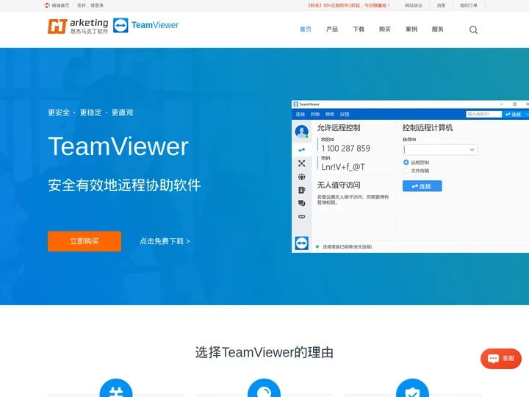
Task: Open the 产品 navigation menu
Action: [332, 29]
